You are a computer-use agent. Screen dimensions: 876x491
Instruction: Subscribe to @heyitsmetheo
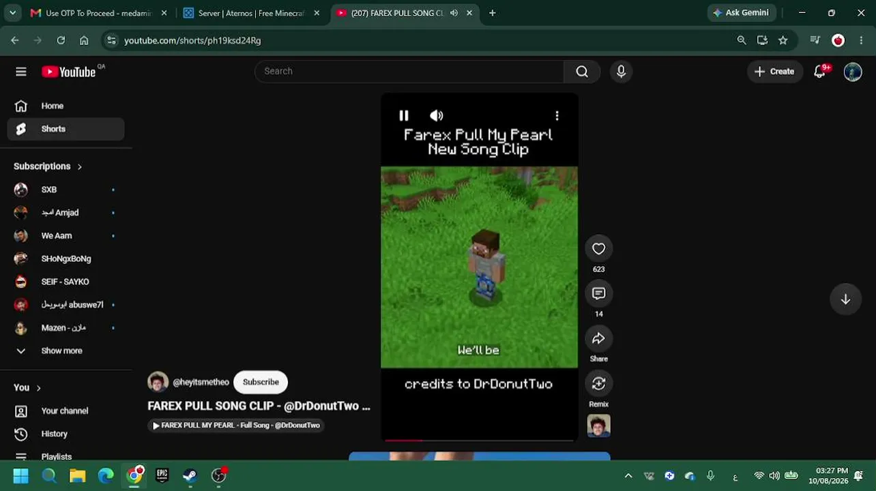pyautogui.click(x=261, y=383)
